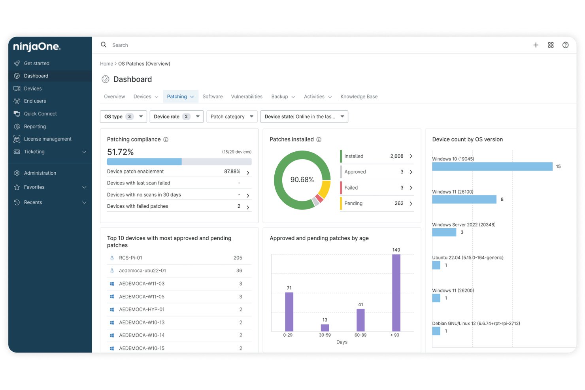Screen dimensions: 585x390
Task: Click the Ticketing icon in sidebar
Action: 17,152
